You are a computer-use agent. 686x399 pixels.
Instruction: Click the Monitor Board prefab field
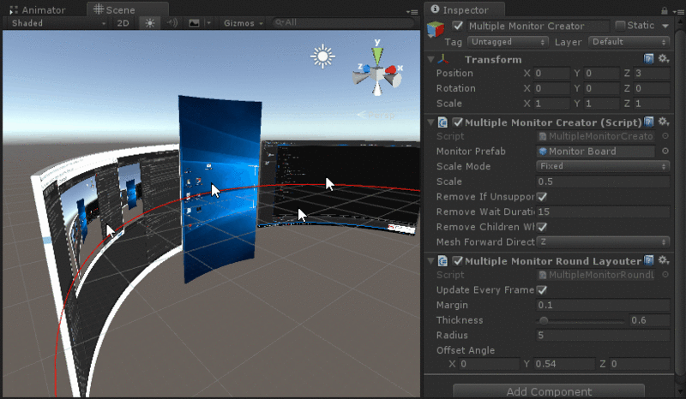595,152
